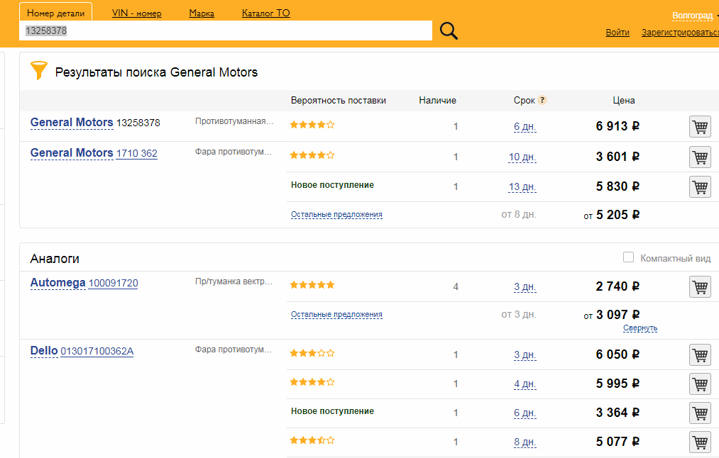Add the 6 913 ₽ part to cart
The width and height of the screenshot is (719, 458).
[x=700, y=127]
